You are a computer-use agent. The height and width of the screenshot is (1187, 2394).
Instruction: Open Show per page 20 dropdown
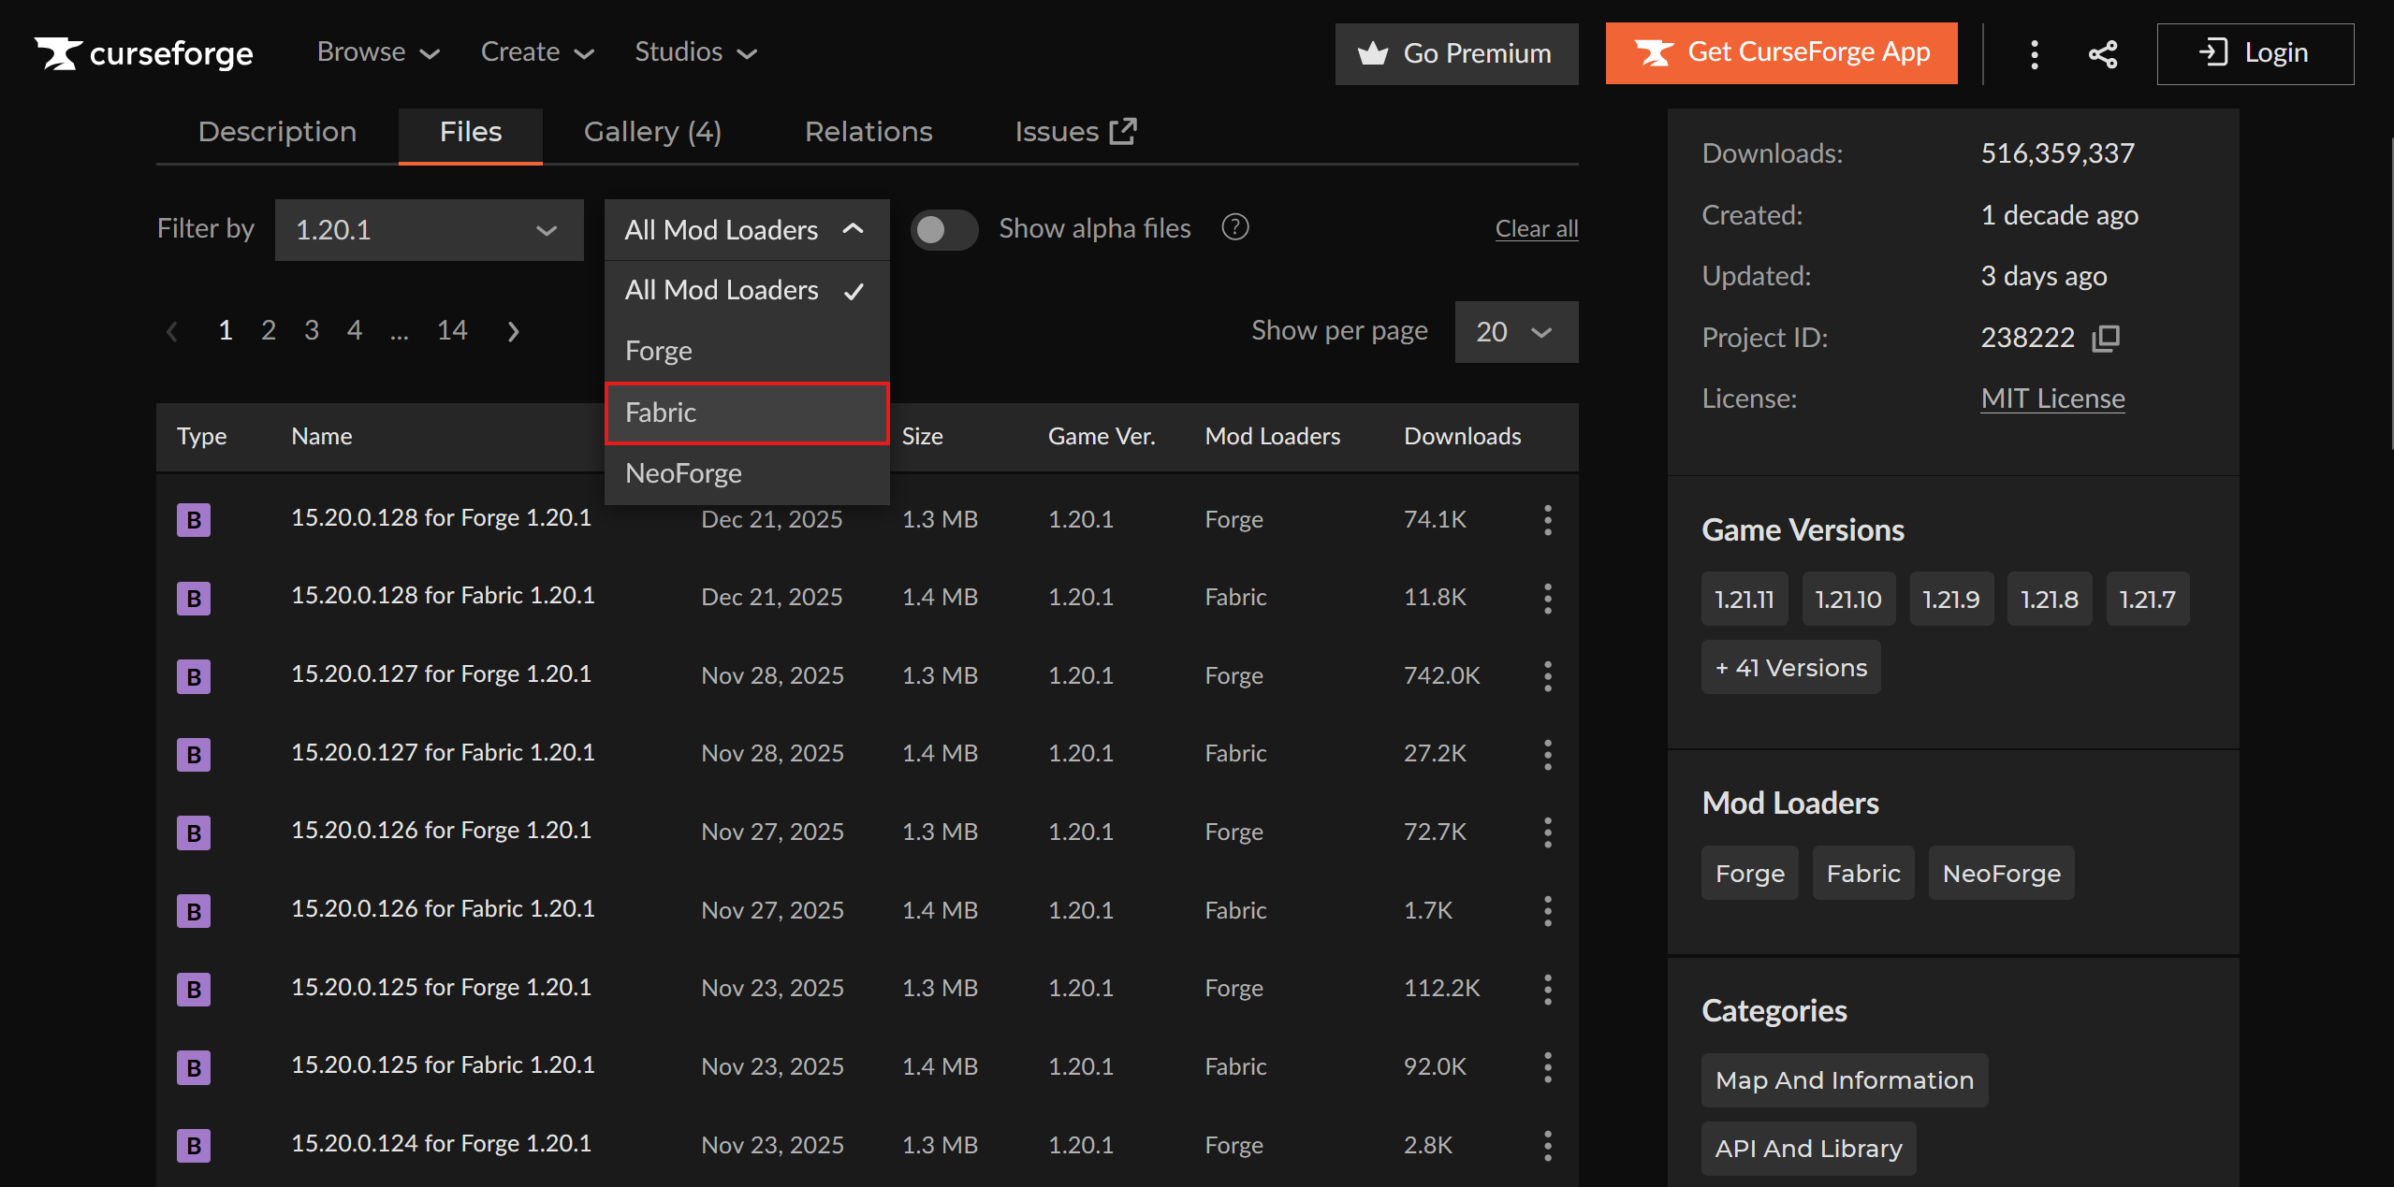[1515, 332]
